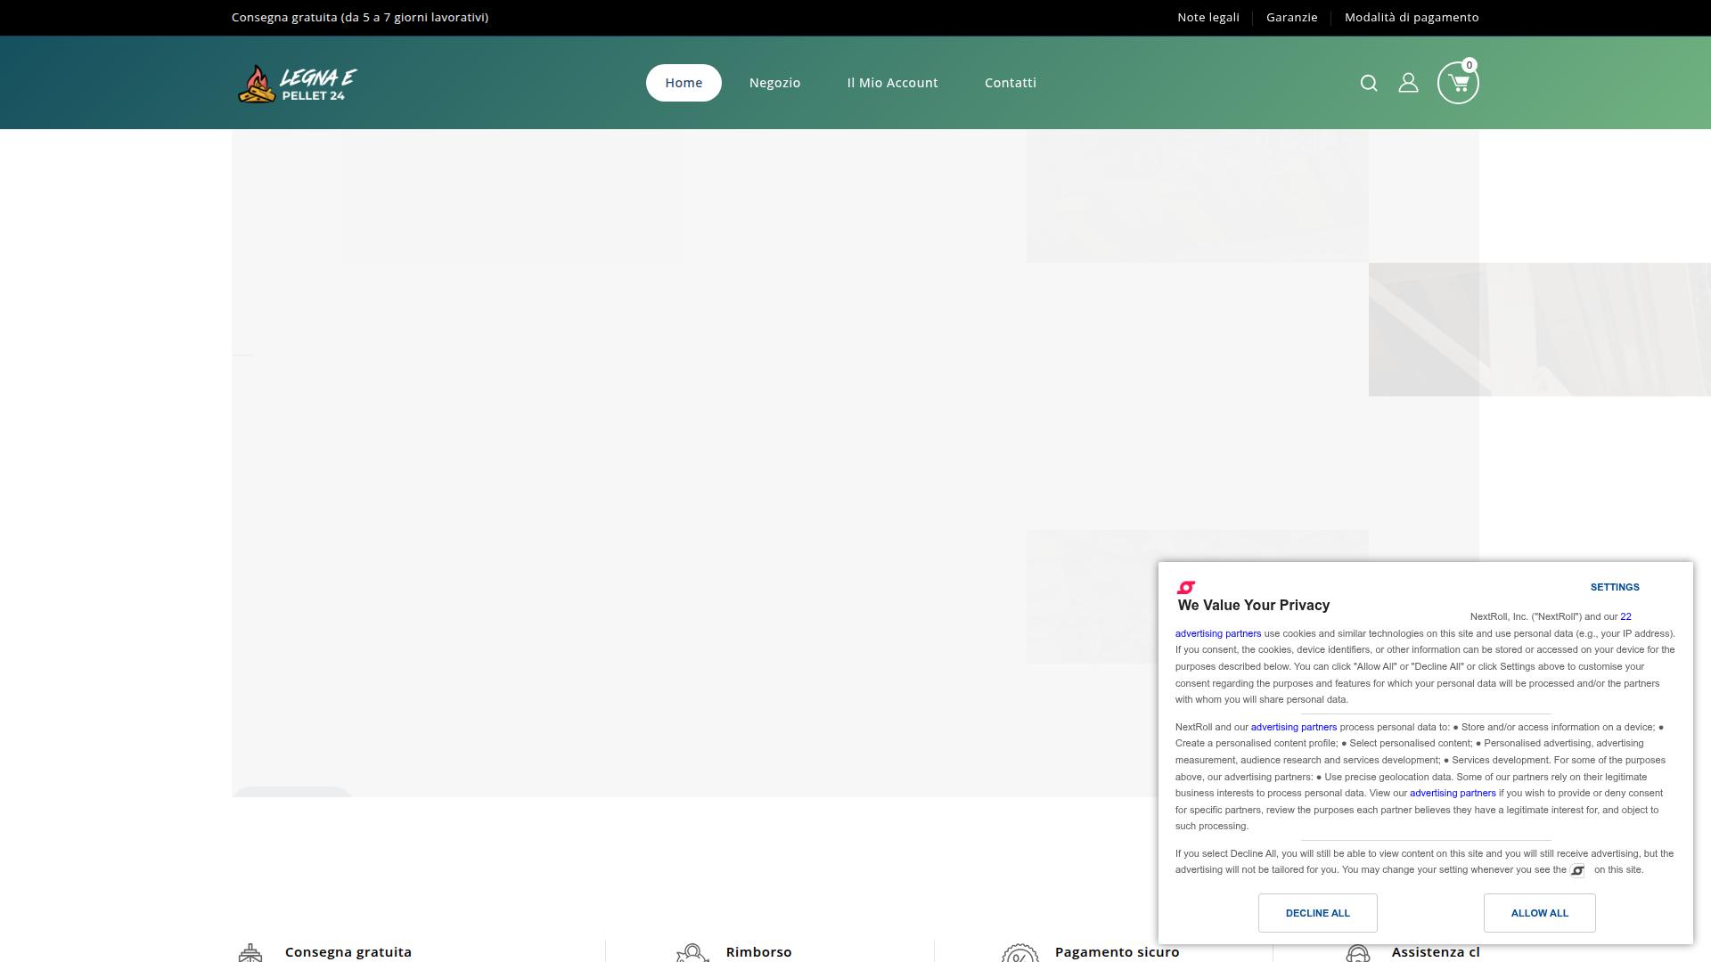Viewport: 1711px width, 962px height.
Task: Click the NextRoll logo in privacy popup
Action: [1186, 587]
